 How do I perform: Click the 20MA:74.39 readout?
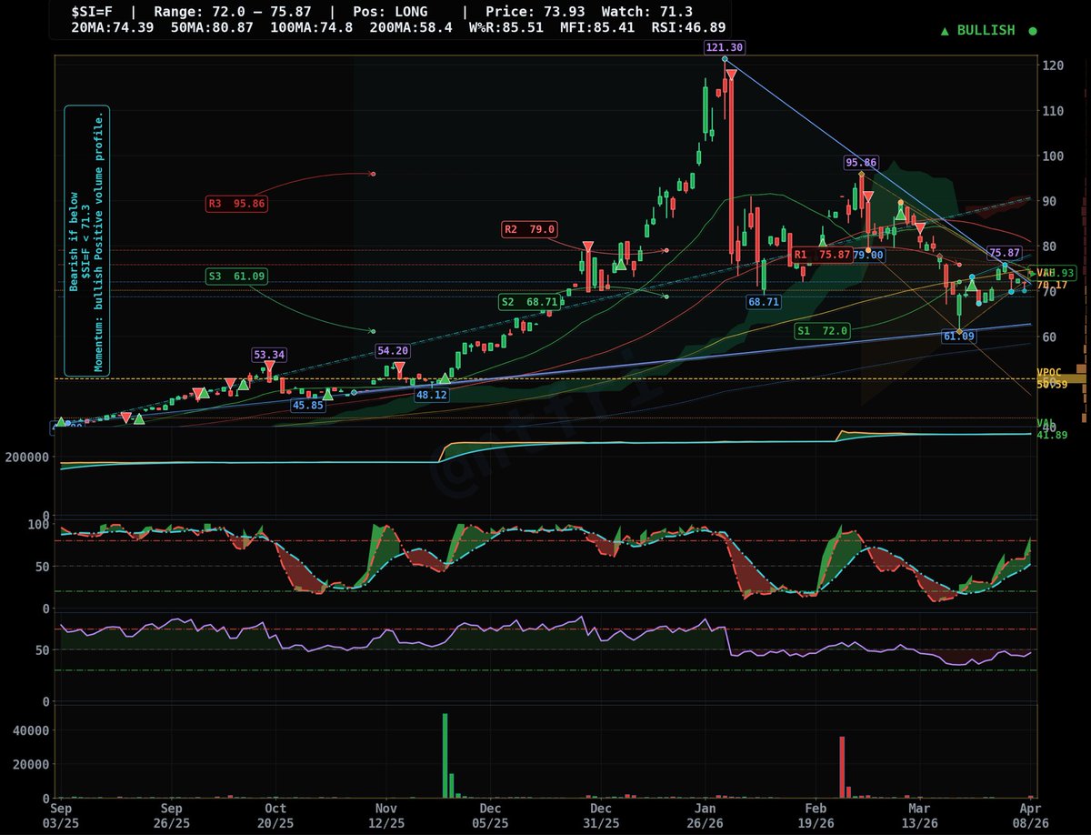[114, 29]
